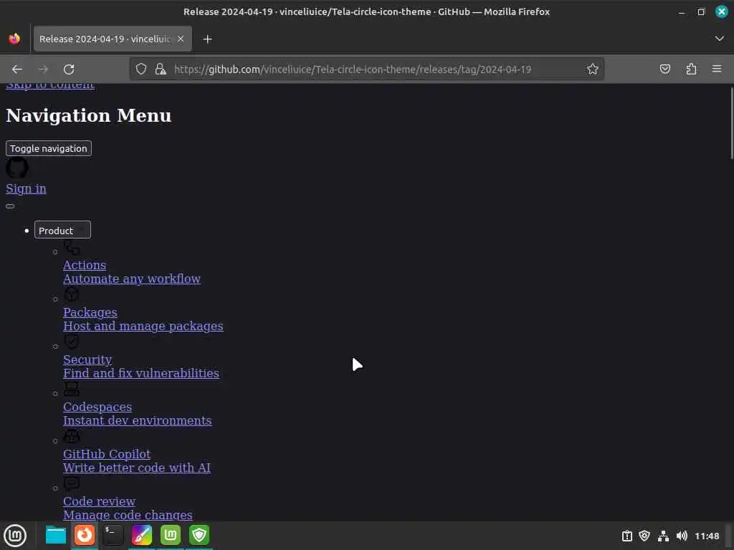This screenshot has height=550, width=734.
Task: Open Manage code changes link
Action: point(128,515)
